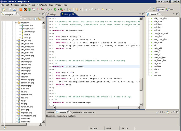
Task: Open the Window menu
Action: click(x=58, y=5)
